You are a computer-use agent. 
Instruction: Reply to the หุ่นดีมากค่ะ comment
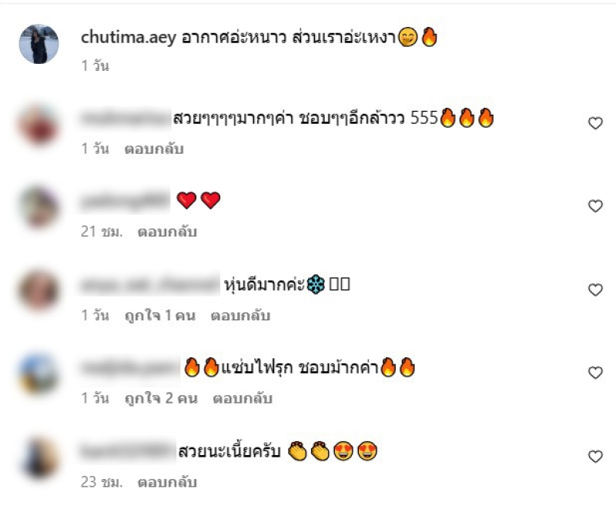pos(240,316)
